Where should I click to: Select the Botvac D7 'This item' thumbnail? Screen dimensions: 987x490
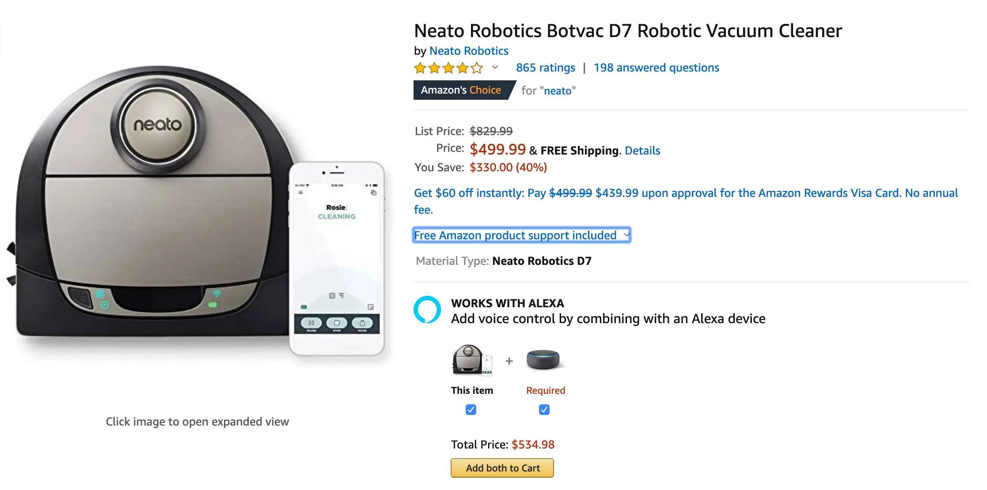(x=470, y=360)
